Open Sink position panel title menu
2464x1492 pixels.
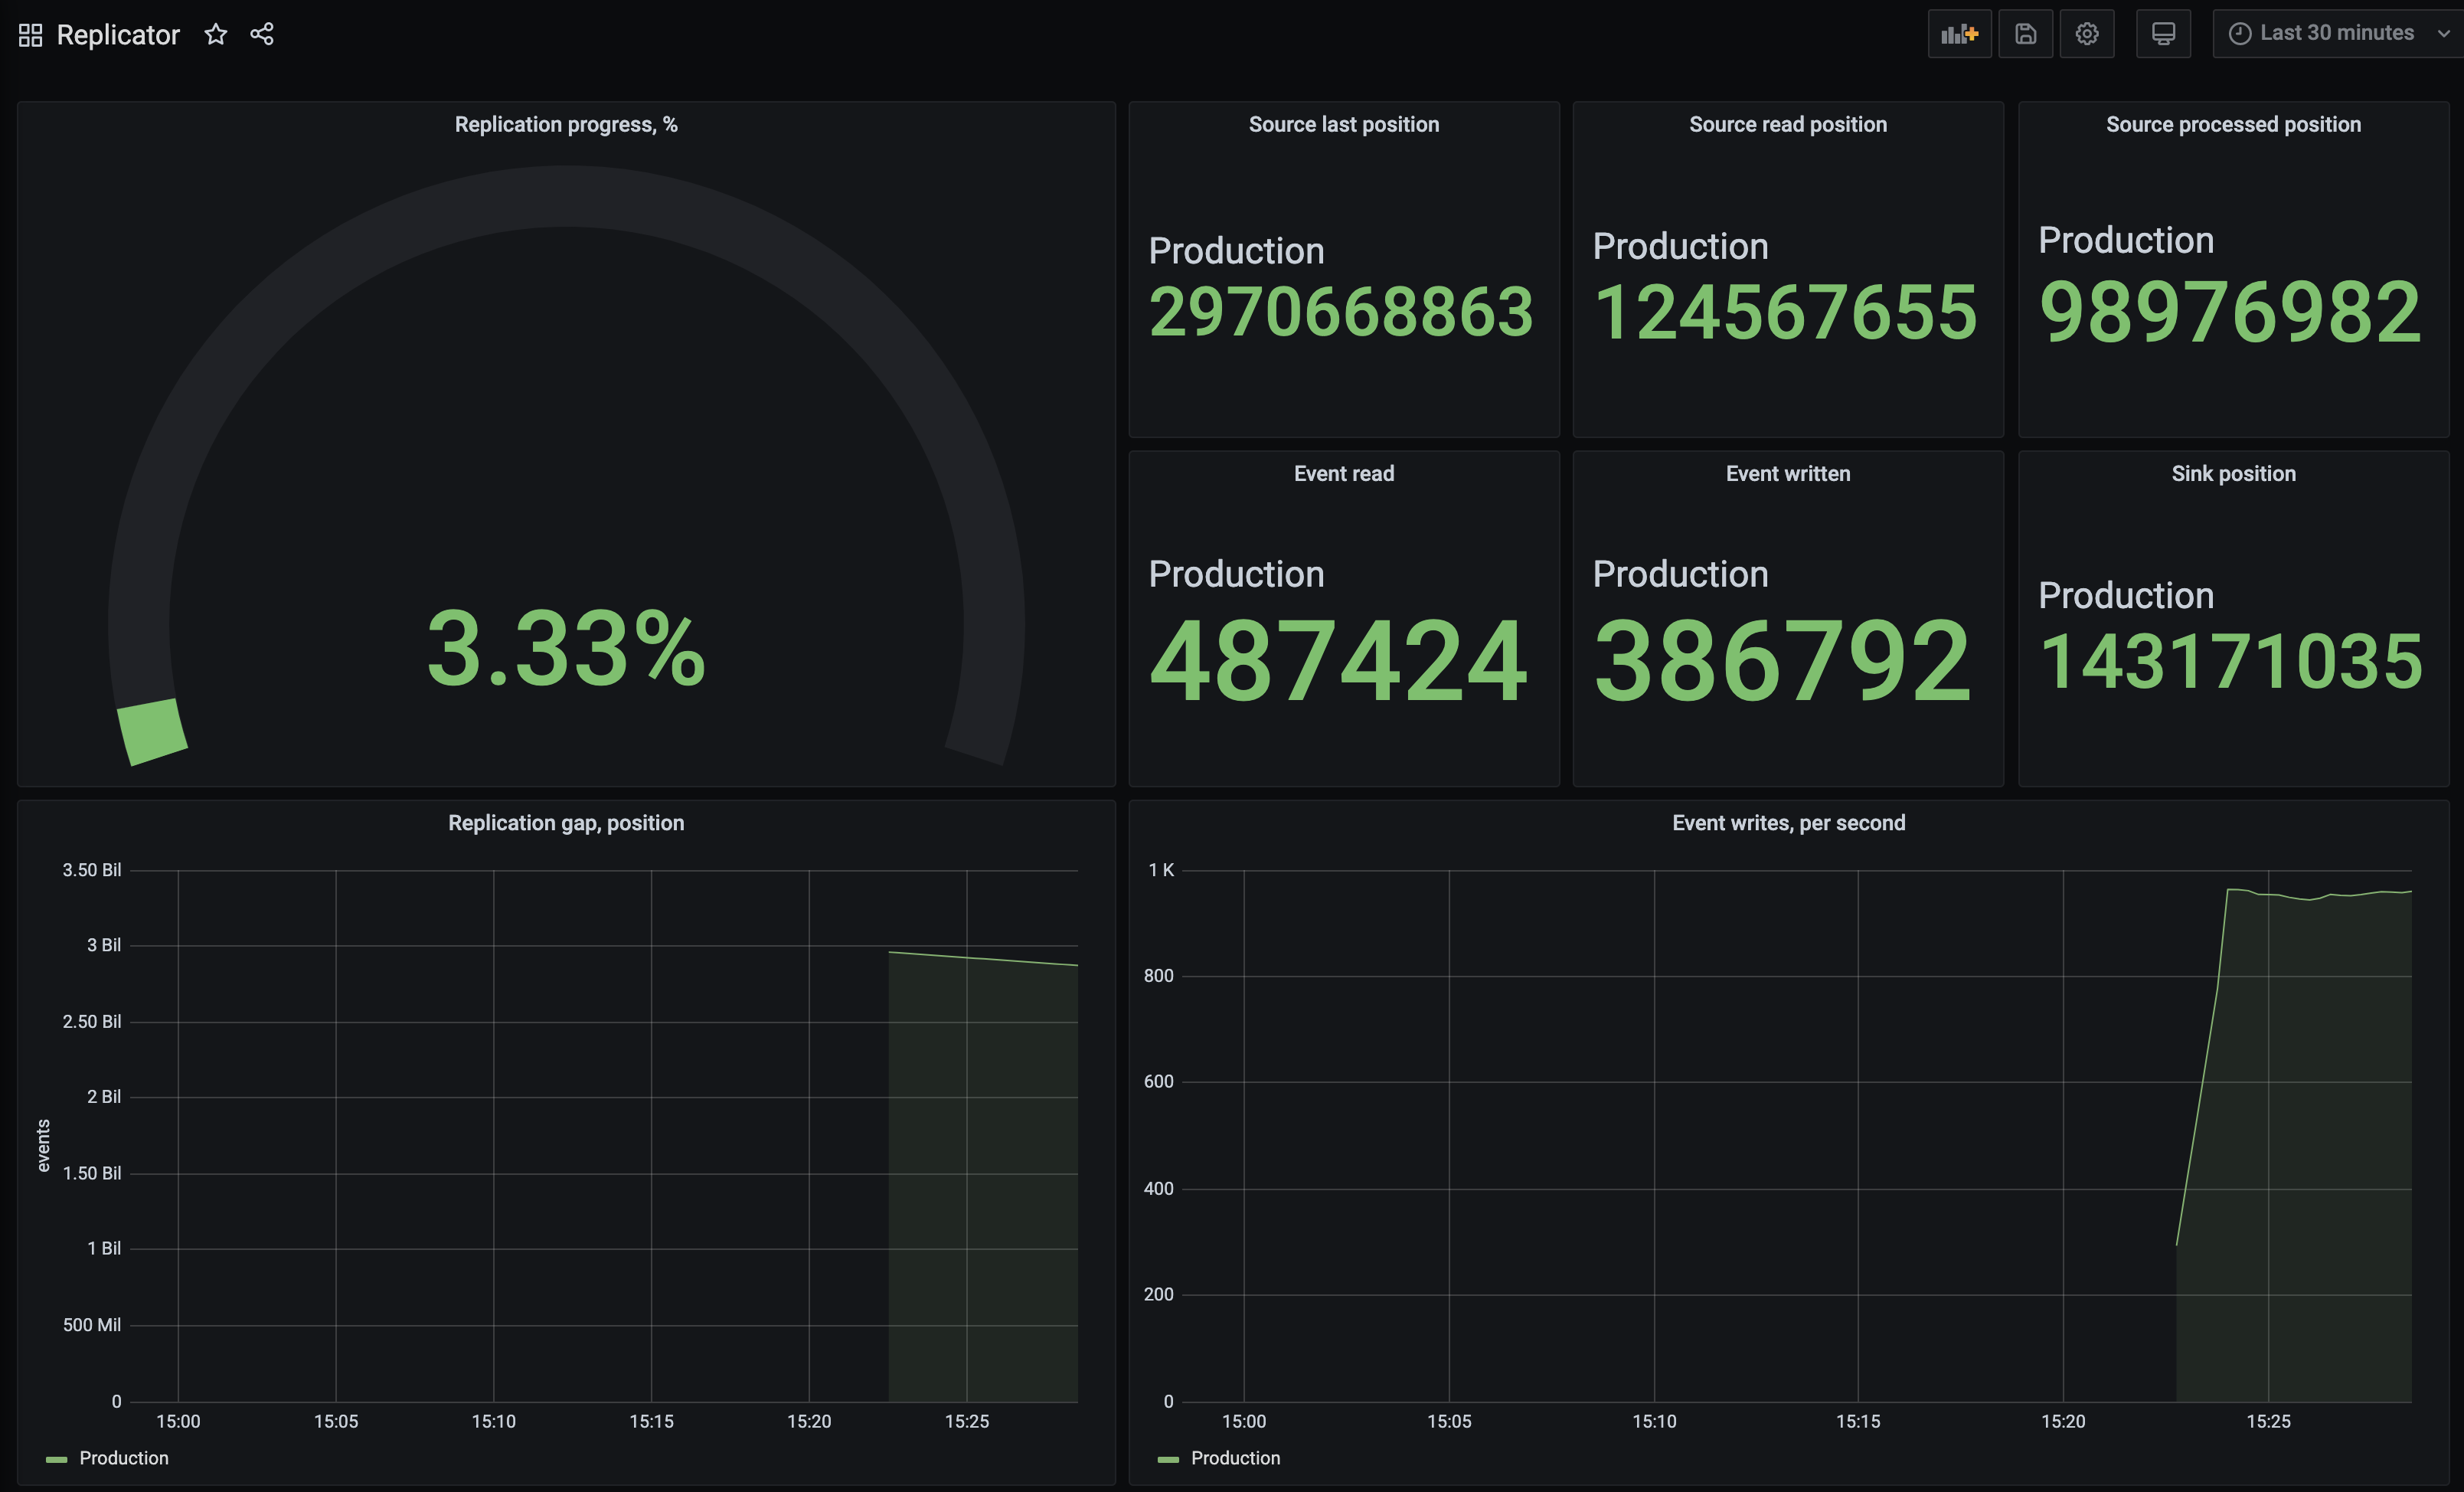coord(2233,473)
